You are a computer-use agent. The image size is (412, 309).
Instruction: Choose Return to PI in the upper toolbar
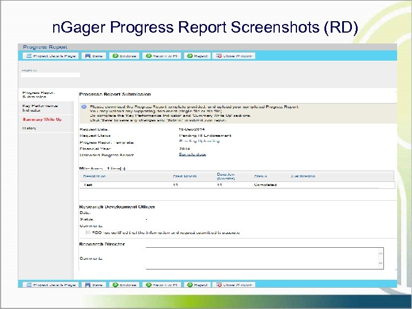coord(161,56)
